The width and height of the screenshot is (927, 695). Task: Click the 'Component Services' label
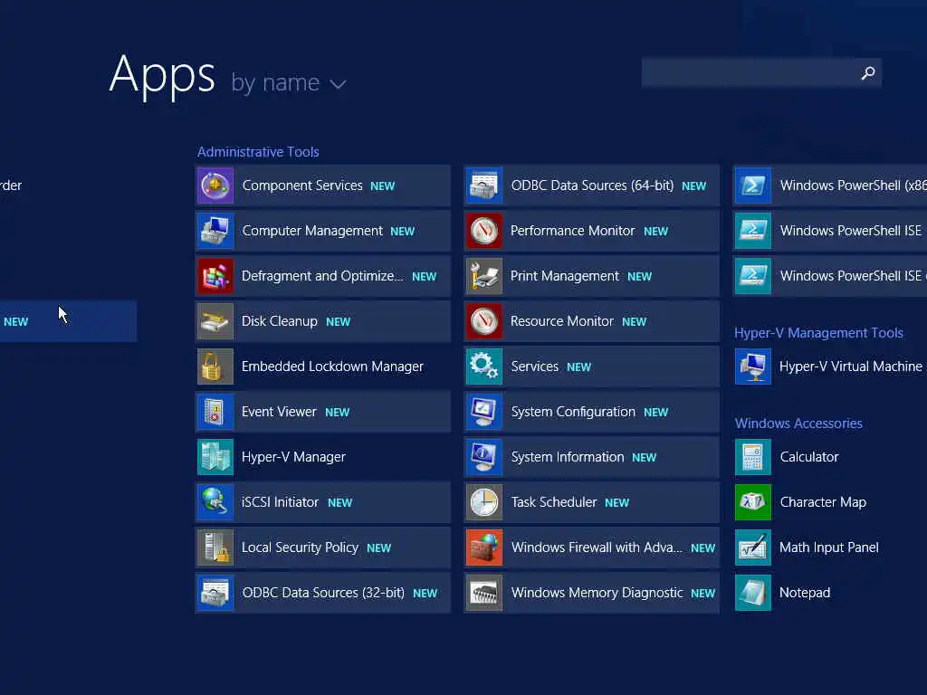(302, 186)
